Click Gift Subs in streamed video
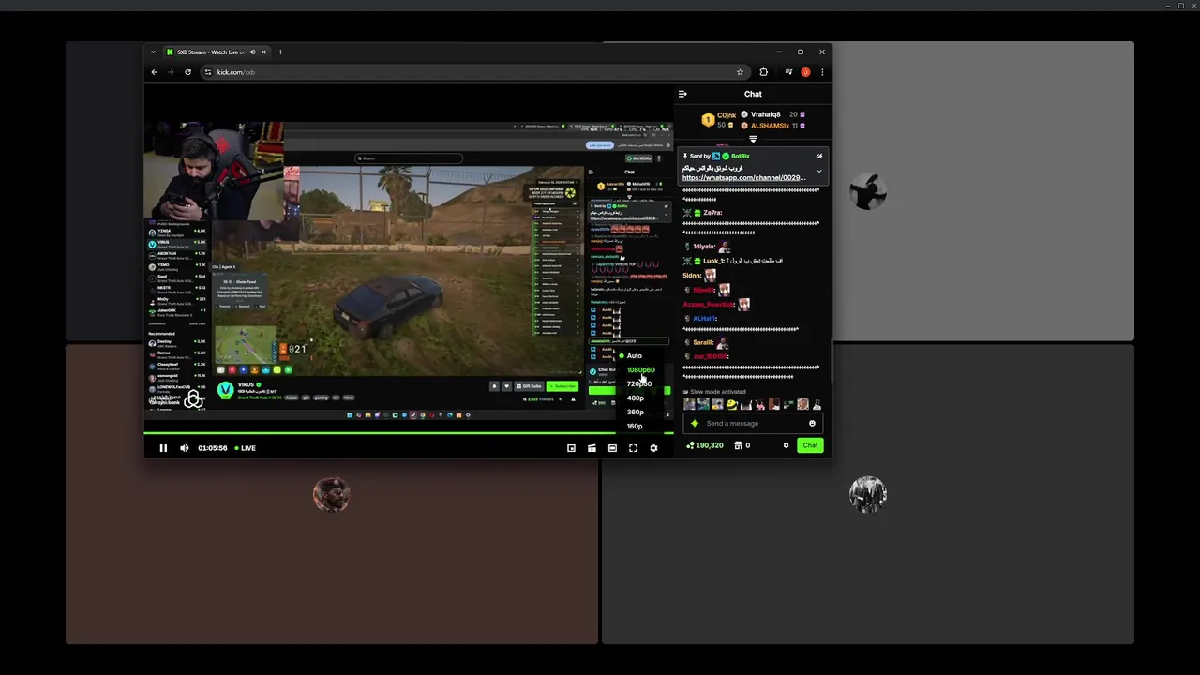This screenshot has width=1200, height=675. [x=529, y=386]
